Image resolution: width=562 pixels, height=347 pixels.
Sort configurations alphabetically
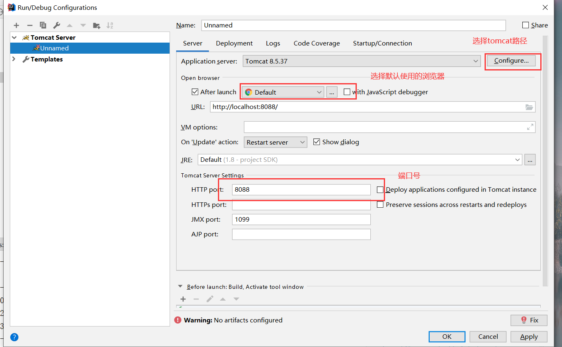tap(110, 25)
